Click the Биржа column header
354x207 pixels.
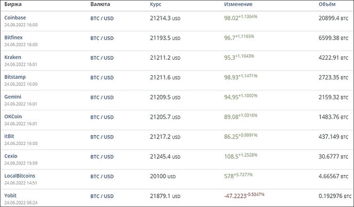13,4
